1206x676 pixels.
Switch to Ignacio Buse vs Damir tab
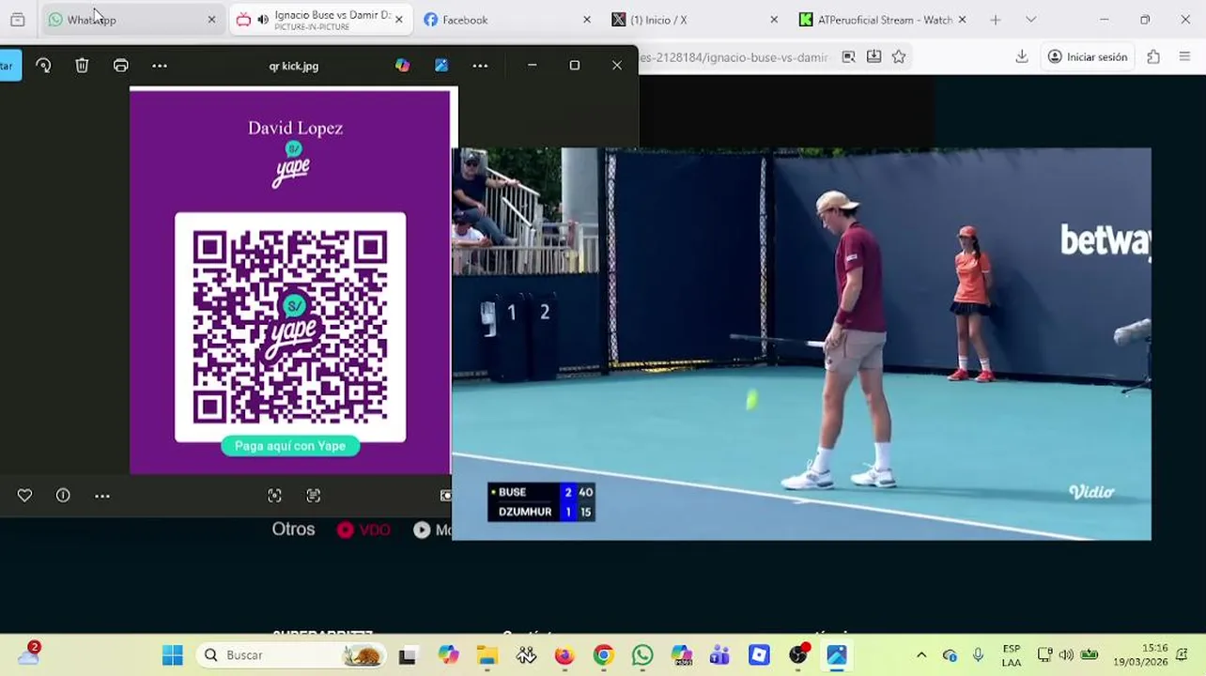coord(319,20)
